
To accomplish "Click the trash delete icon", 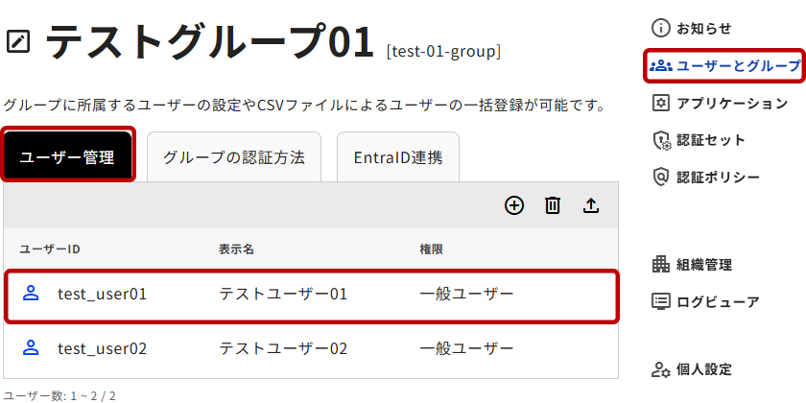I will tap(553, 205).
